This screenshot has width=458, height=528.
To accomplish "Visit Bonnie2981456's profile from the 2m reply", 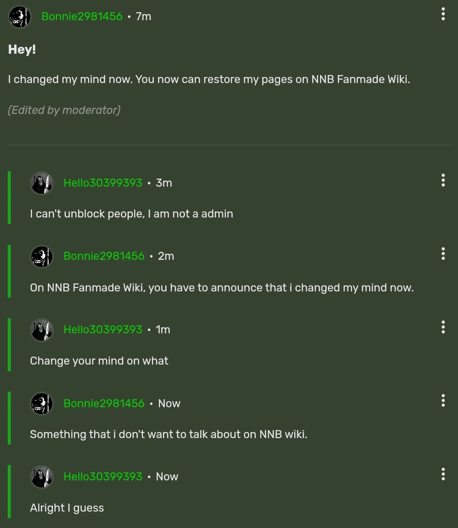I will tap(104, 256).
